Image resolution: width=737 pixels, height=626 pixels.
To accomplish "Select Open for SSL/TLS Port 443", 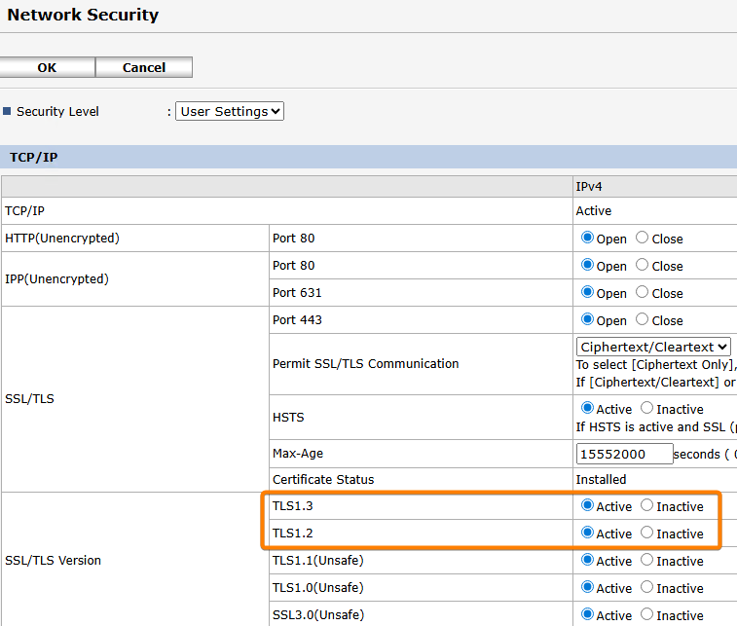I will coord(587,319).
